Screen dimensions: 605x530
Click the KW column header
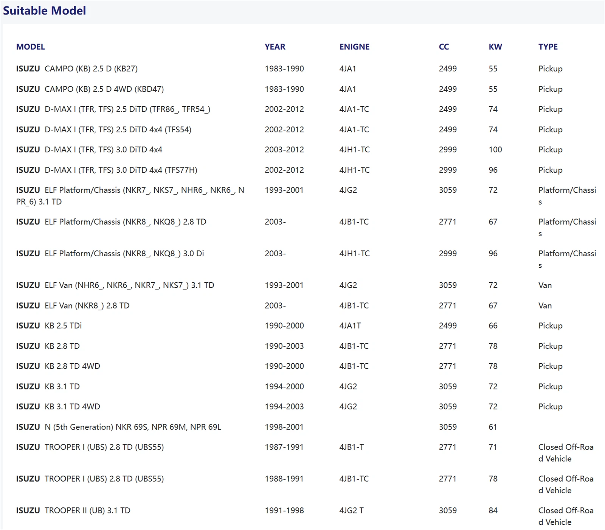point(495,47)
